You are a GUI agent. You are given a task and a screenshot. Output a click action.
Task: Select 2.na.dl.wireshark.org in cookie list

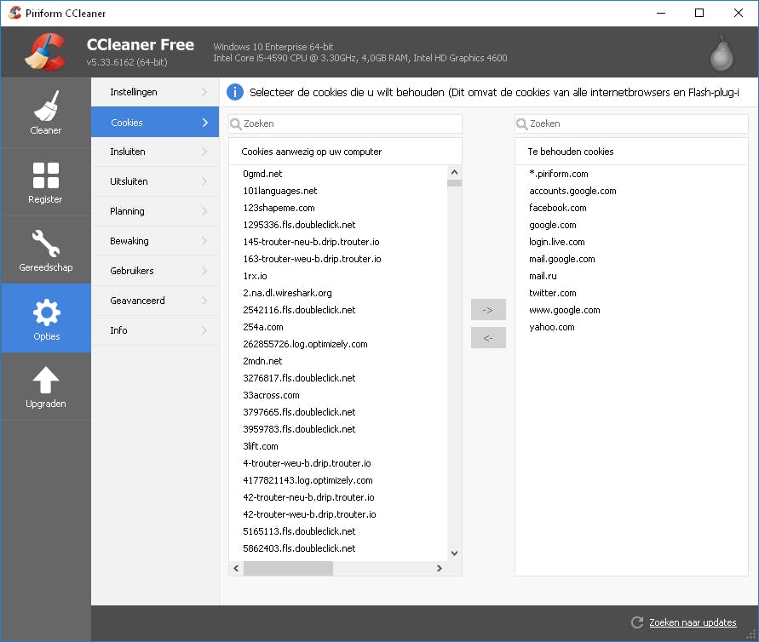pyautogui.click(x=287, y=293)
